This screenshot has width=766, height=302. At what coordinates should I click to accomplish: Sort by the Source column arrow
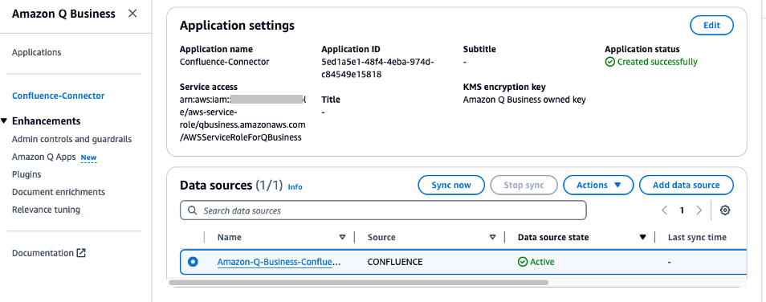(x=492, y=238)
